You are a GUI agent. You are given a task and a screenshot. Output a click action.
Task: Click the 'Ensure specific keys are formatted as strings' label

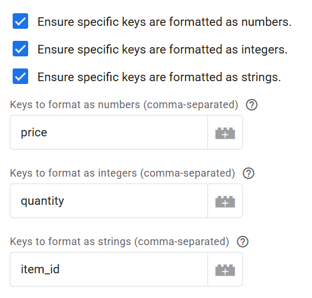click(159, 77)
